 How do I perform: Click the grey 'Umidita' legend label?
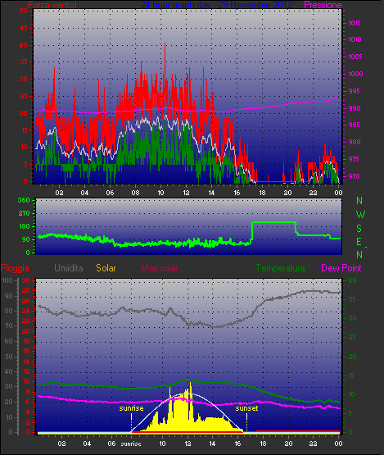pyautogui.click(x=69, y=268)
